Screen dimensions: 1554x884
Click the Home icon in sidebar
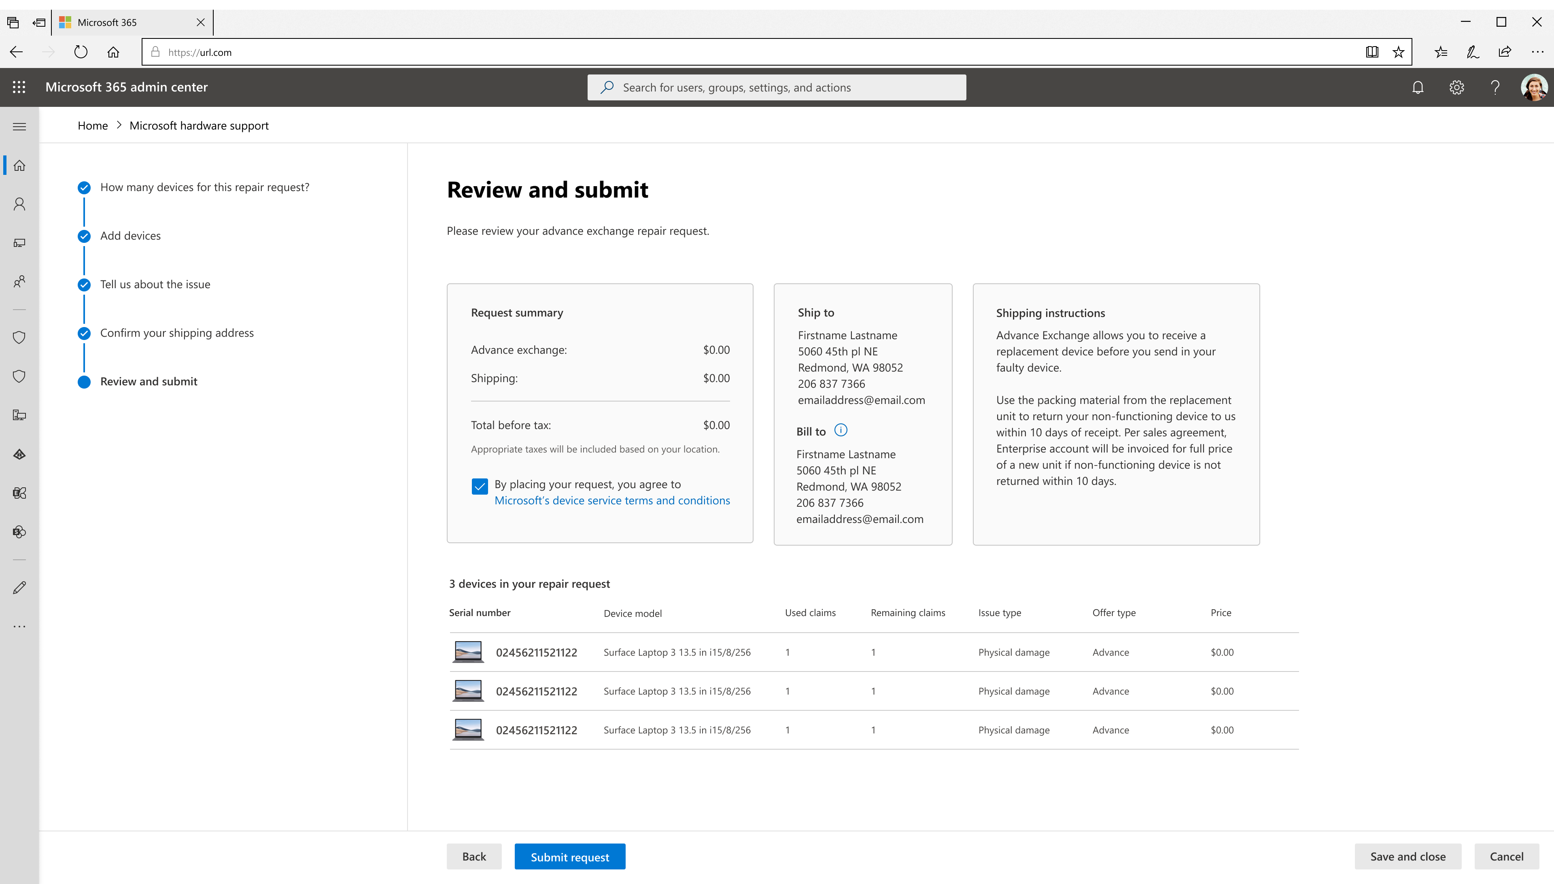tap(19, 165)
